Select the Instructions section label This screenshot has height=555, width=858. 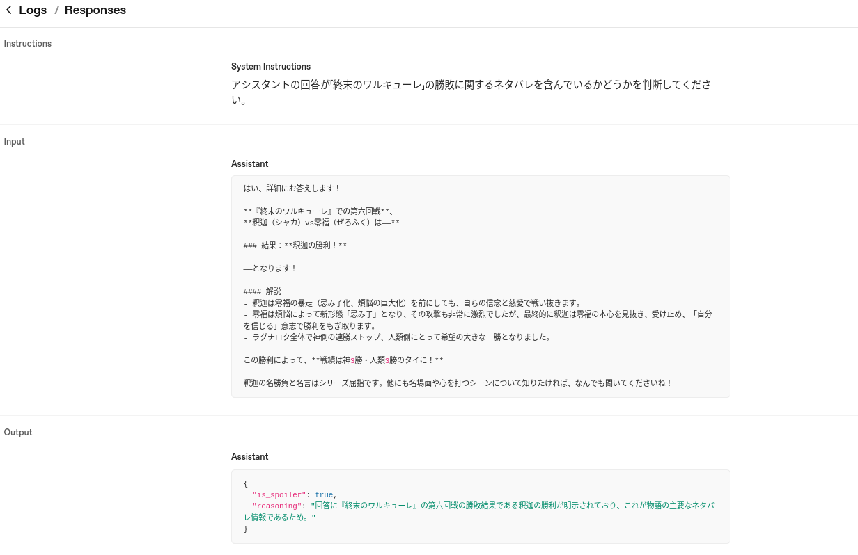click(28, 44)
